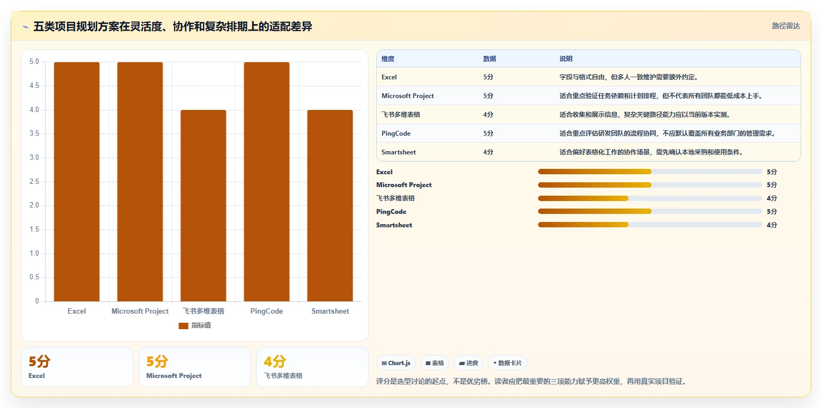Click the 飞书多维表格 progress bar

(x=650, y=198)
